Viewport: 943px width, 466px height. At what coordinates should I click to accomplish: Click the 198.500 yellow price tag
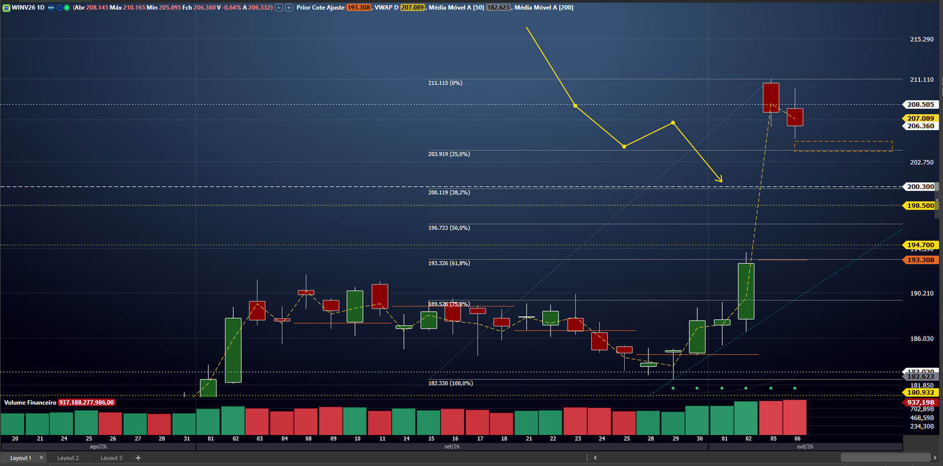(920, 205)
